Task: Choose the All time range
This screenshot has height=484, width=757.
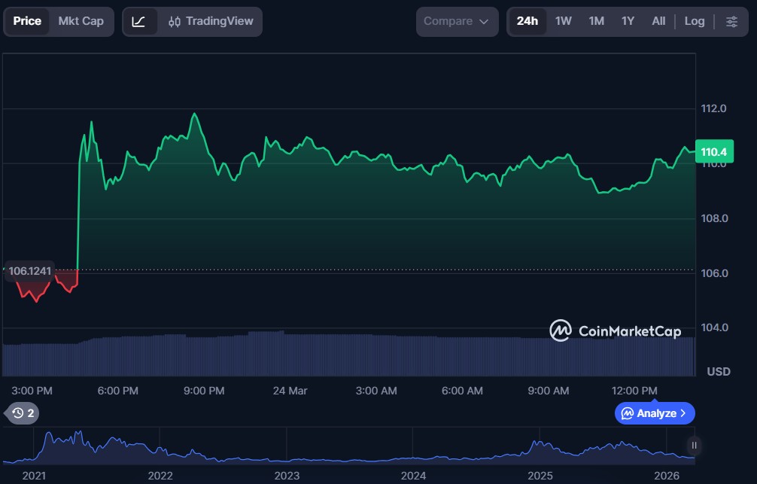Action: 658,21
